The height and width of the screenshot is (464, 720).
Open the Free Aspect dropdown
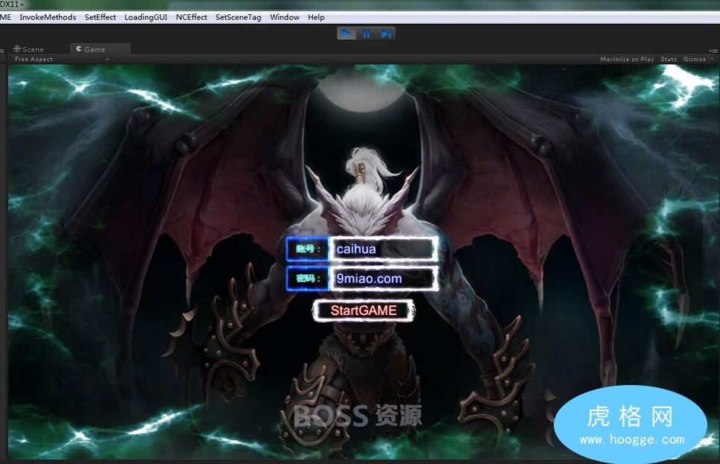(62, 59)
